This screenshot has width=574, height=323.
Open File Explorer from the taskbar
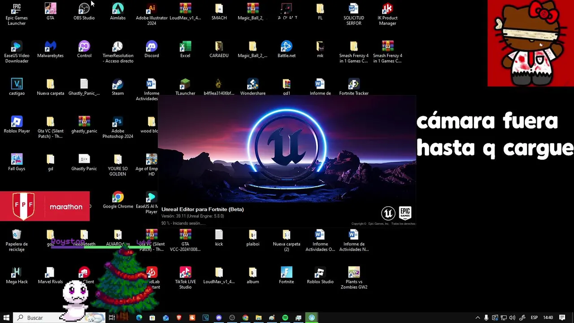259,318
